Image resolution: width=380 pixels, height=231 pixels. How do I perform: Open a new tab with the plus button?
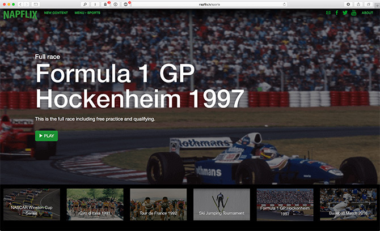click(x=377, y=5)
